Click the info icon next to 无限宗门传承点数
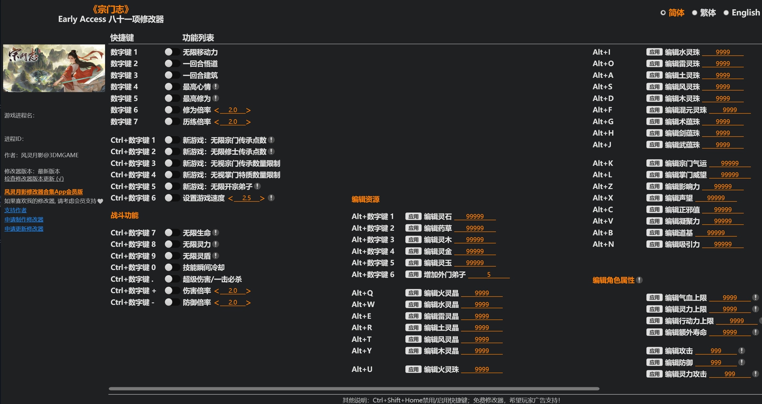Image resolution: width=762 pixels, height=404 pixels. pos(272,140)
